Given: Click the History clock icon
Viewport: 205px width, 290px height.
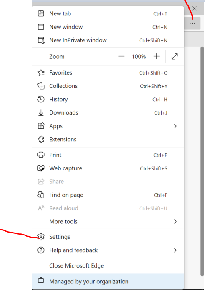Looking at the screenshot, I should pos(41,99).
